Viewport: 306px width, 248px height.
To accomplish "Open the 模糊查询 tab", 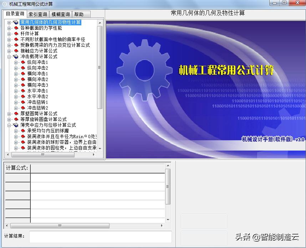I will pyautogui.click(x=61, y=14).
